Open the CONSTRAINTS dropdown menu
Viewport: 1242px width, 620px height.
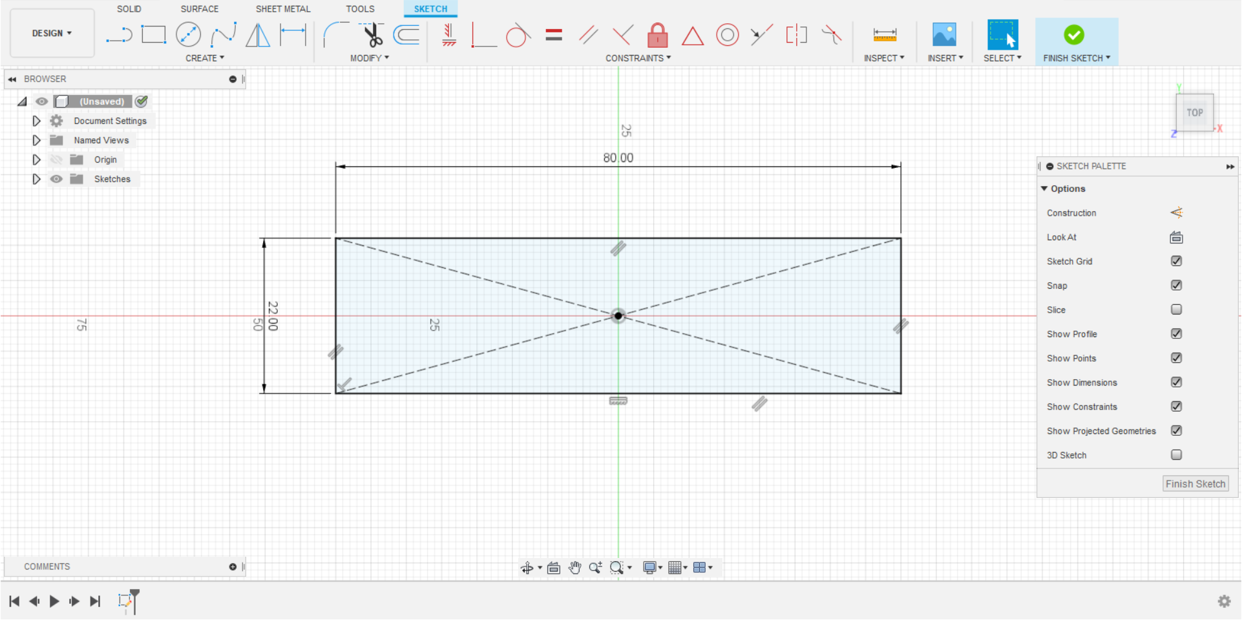click(x=638, y=58)
